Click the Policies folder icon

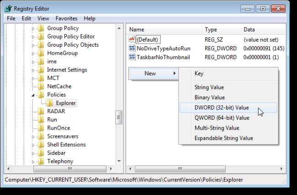click(x=41, y=95)
